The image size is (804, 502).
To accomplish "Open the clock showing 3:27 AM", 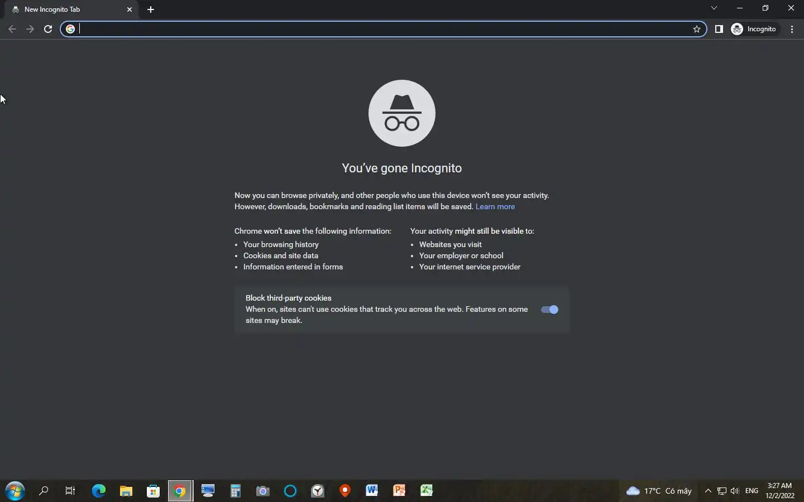I will click(x=780, y=491).
